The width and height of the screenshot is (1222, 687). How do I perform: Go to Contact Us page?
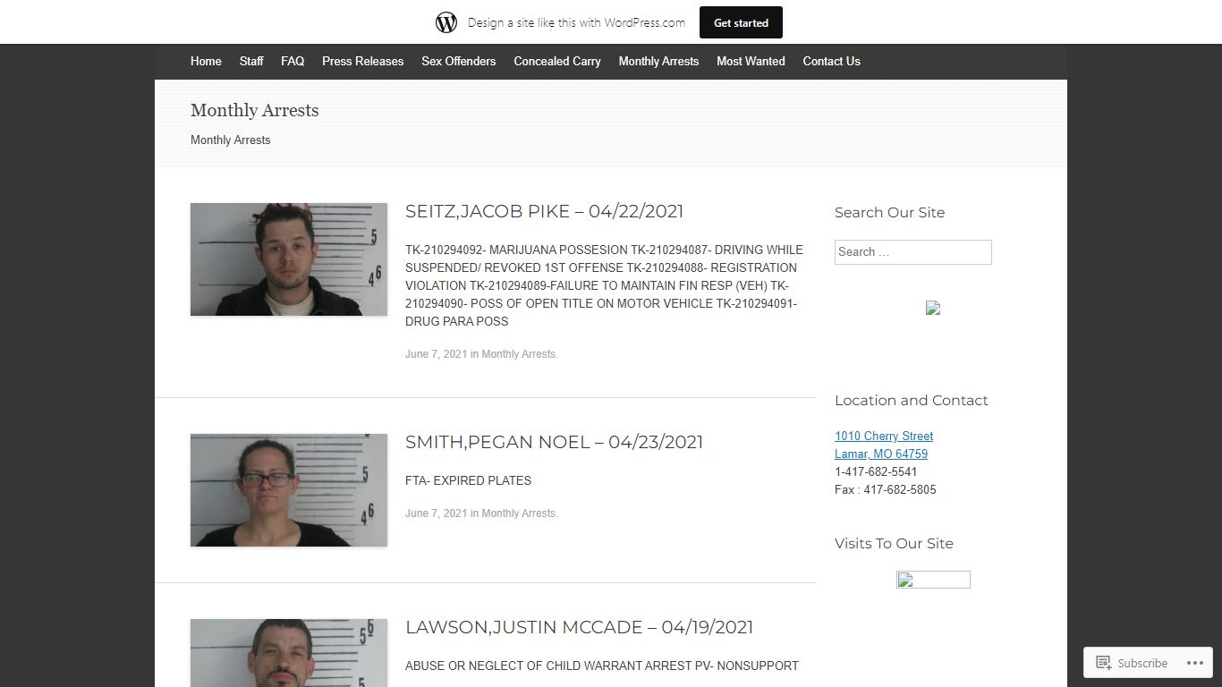point(832,61)
